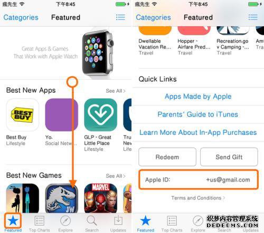Open the Apple Watch apps banner
This screenshot has width=264, height=233.
[65, 53]
